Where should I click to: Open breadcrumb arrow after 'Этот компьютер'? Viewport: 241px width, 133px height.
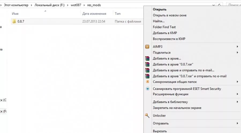(31, 5)
